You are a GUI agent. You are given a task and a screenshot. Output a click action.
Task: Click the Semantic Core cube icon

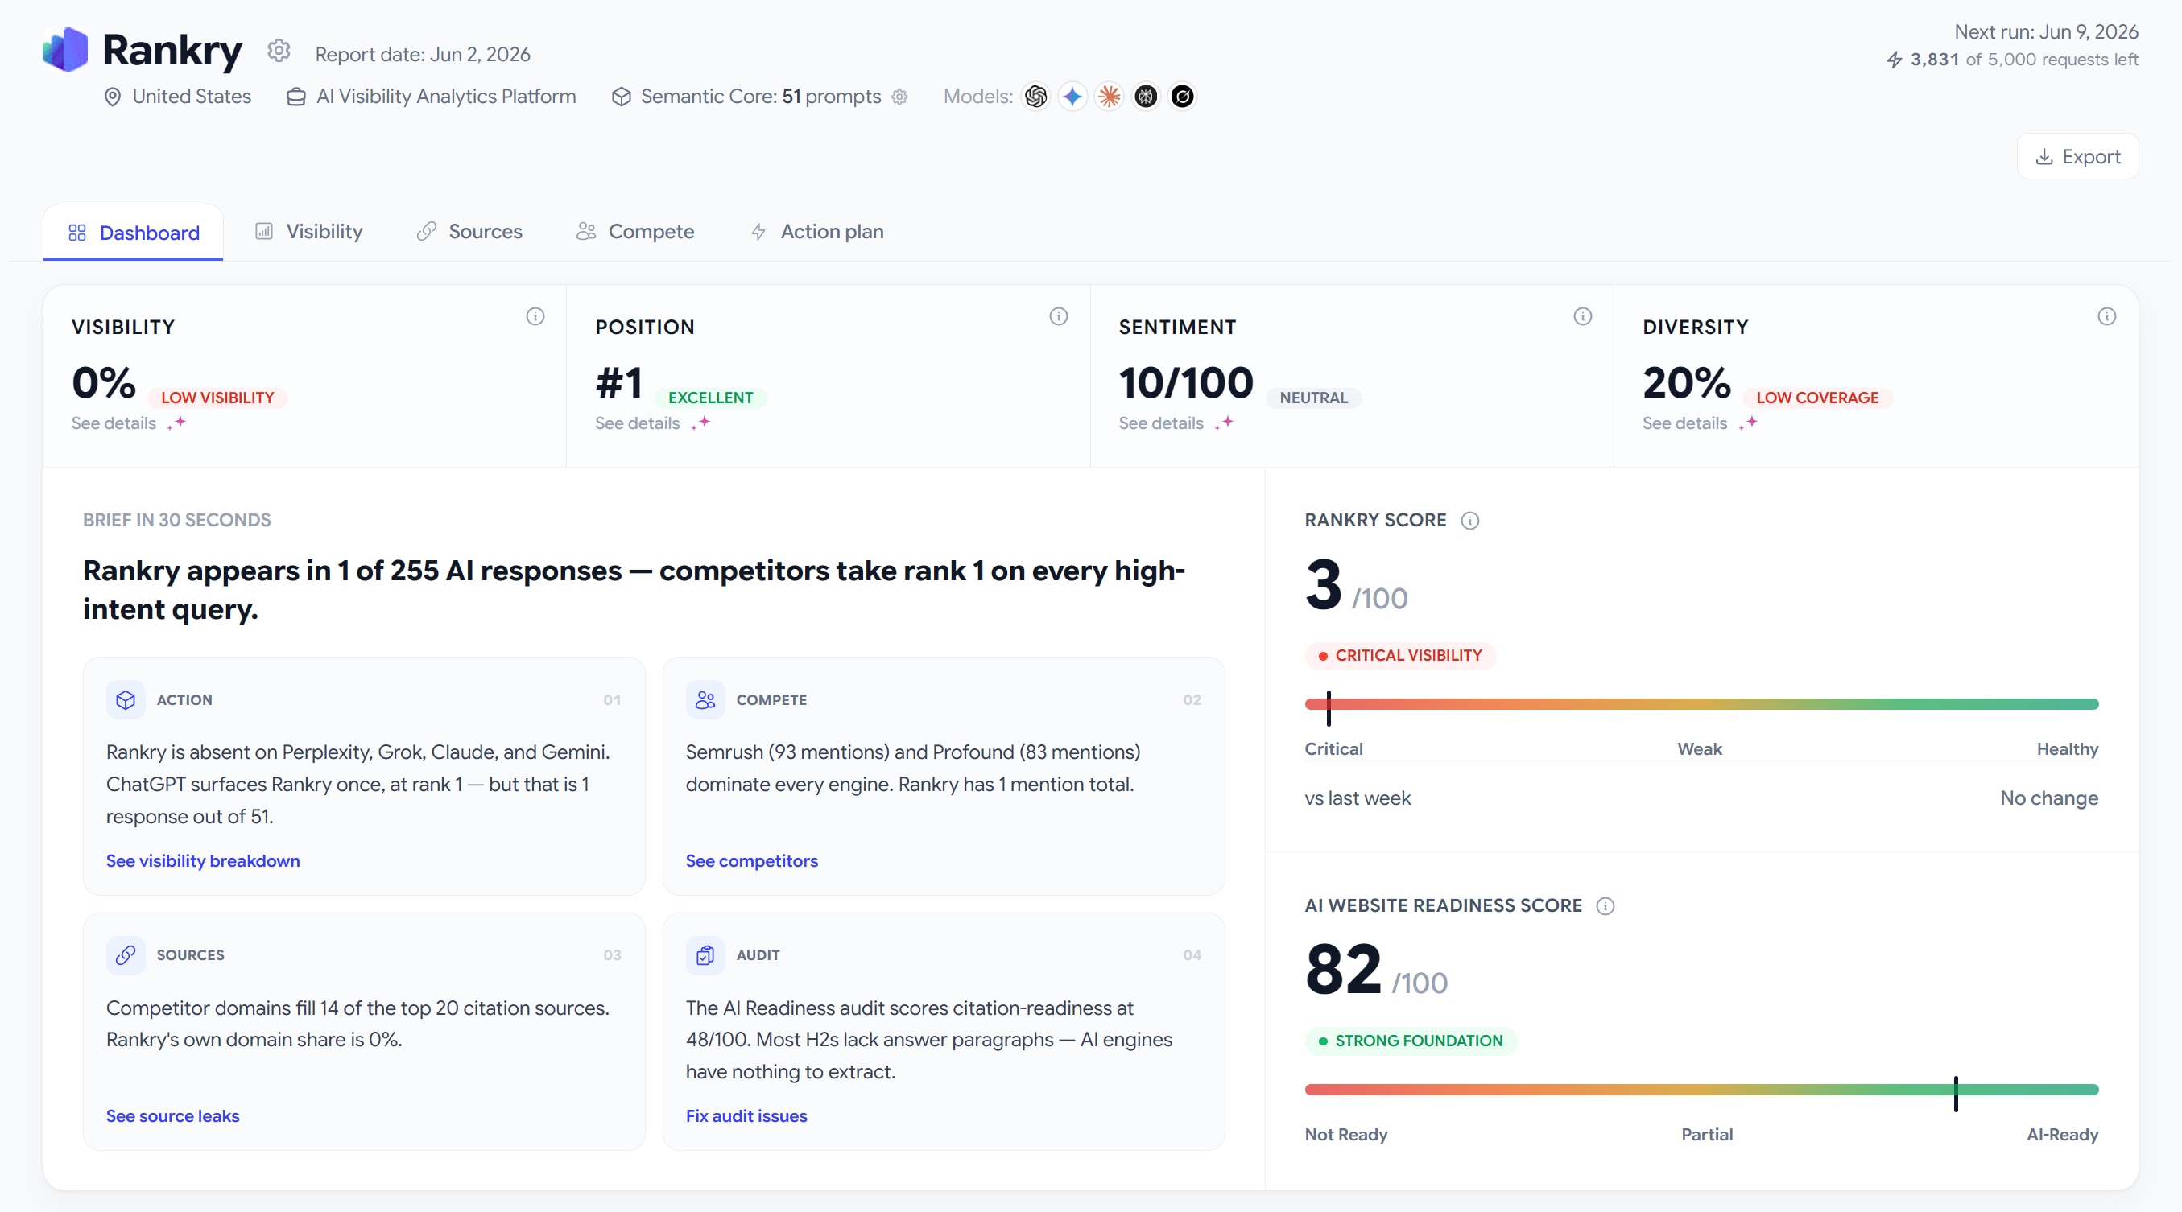click(x=621, y=97)
